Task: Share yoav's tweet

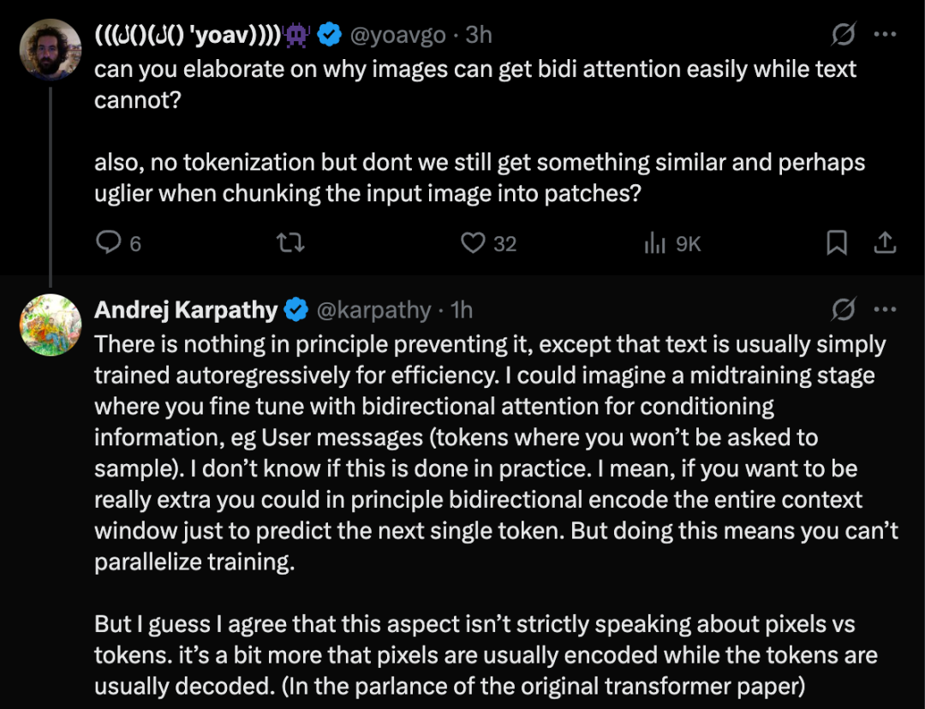Action: click(x=884, y=243)
